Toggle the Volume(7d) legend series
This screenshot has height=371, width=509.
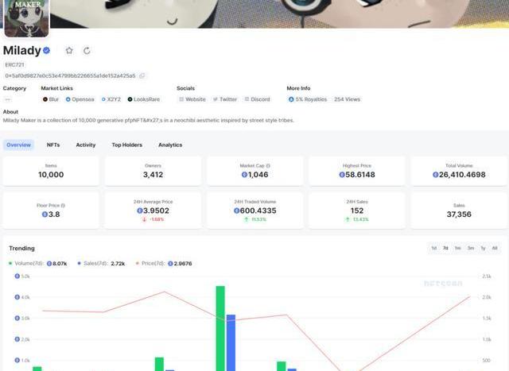[x=37, y=263]
